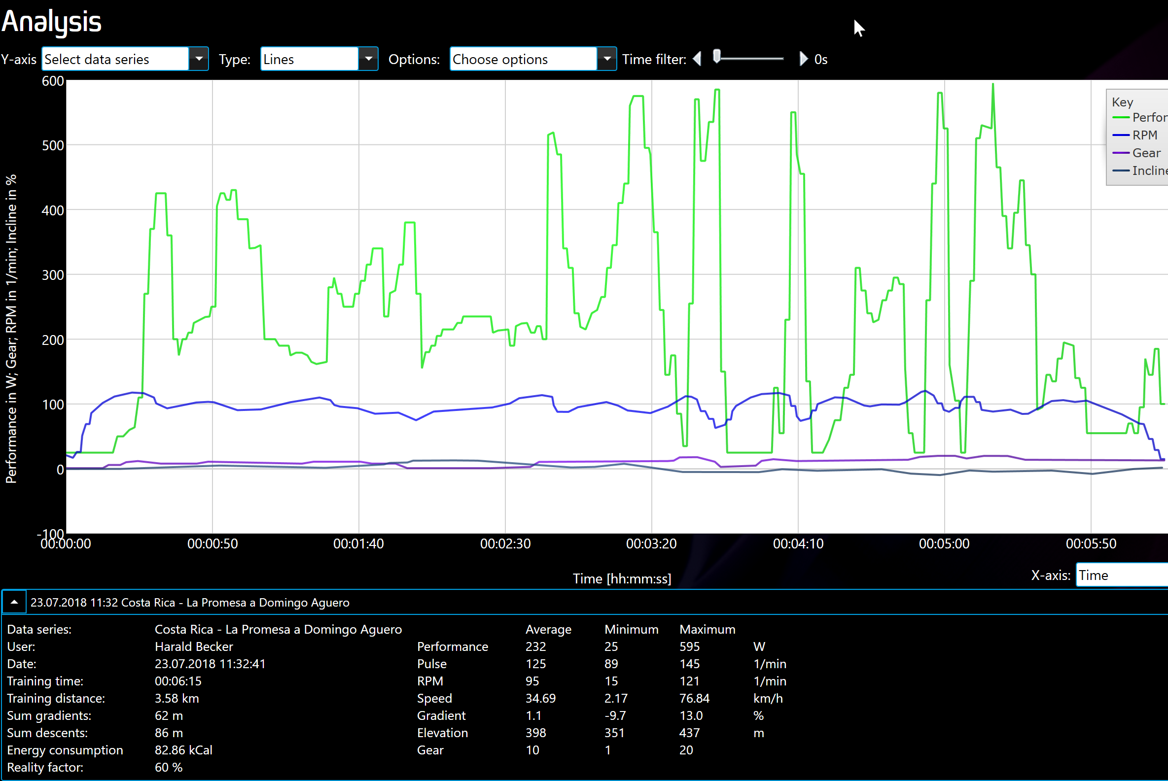1168x781 pixels.
Task: Decrease time filter with the left arrow
Action: (x=697, y=59)
